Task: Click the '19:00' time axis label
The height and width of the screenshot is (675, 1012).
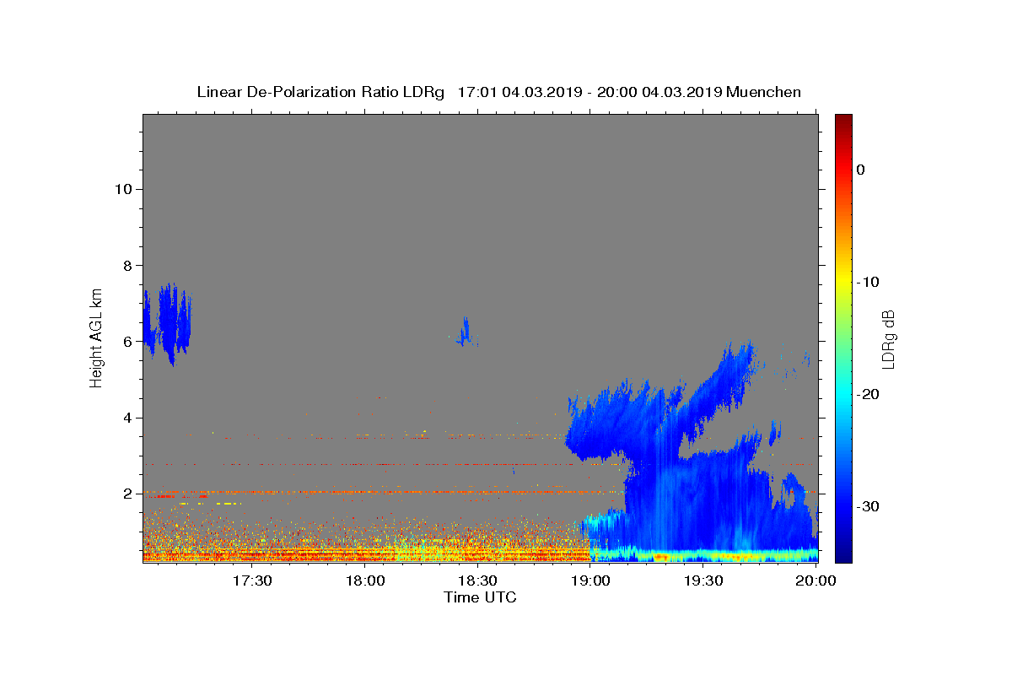Action: [x=590, y=581]
